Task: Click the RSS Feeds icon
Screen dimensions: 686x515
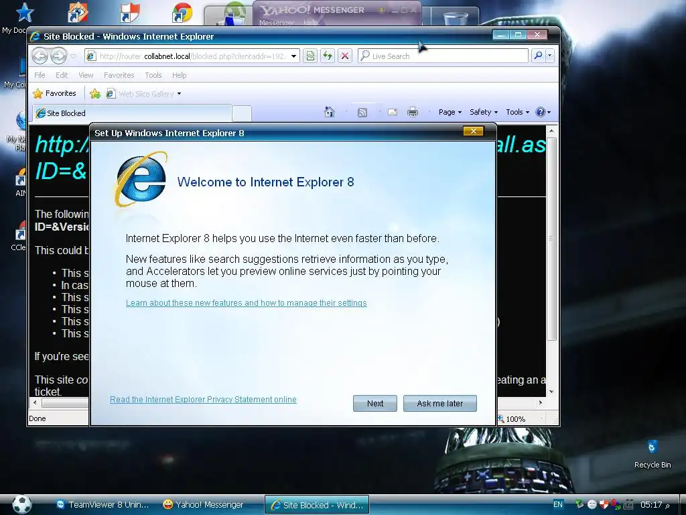Action: point(362,113)
